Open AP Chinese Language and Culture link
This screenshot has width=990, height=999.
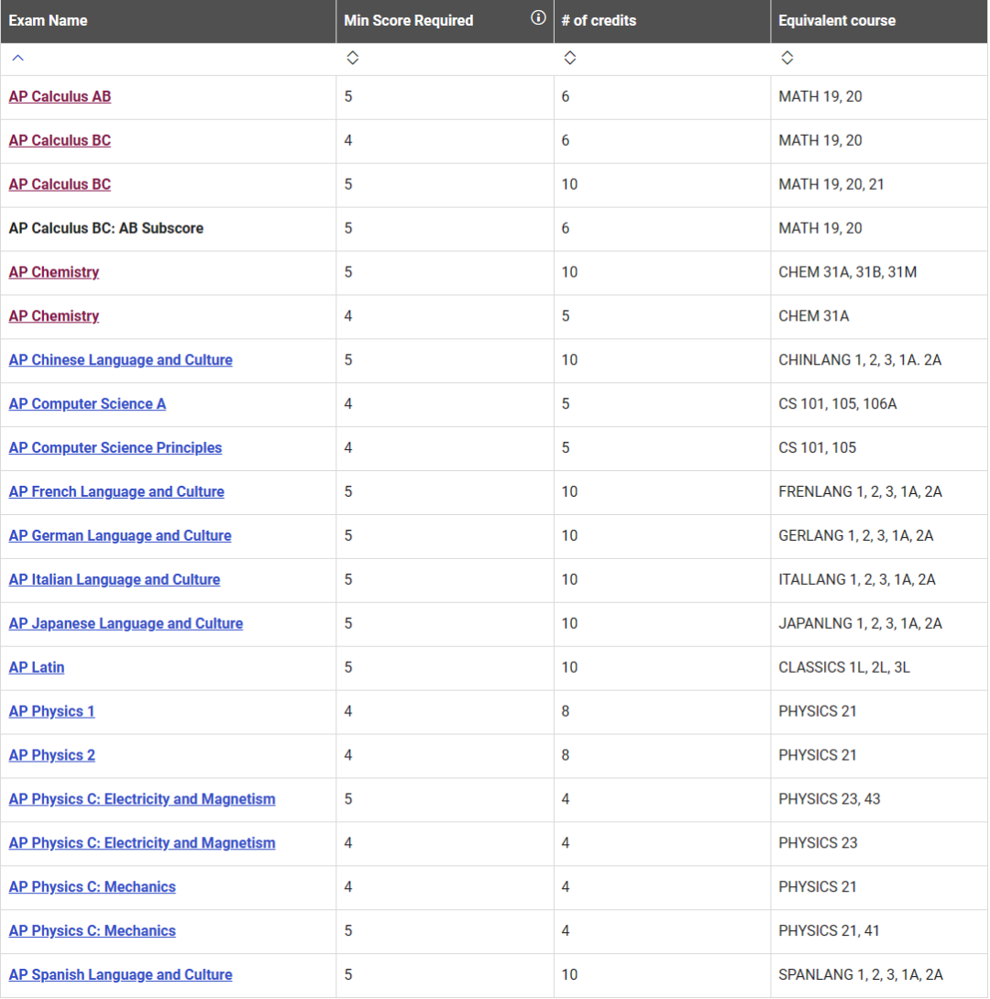pos(120,360)
